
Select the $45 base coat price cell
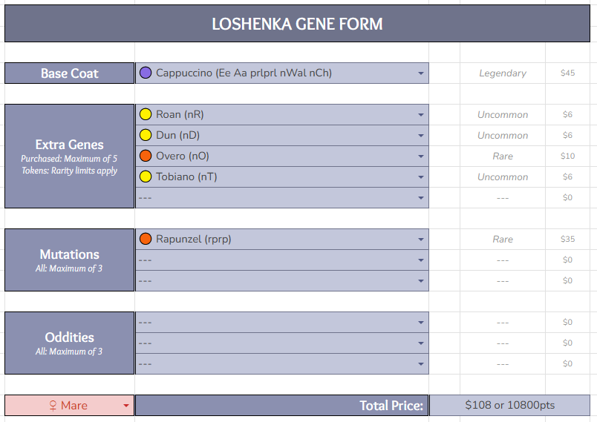(x=567, y=73)
